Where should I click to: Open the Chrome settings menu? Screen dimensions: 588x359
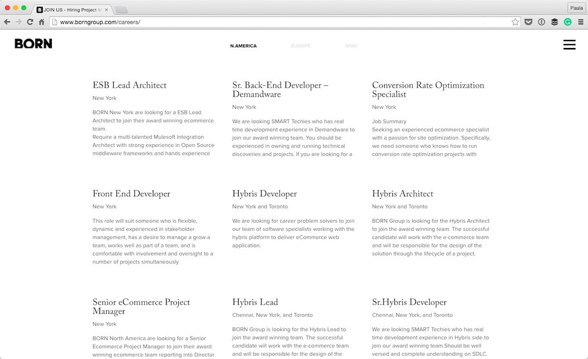click(581, 22)
